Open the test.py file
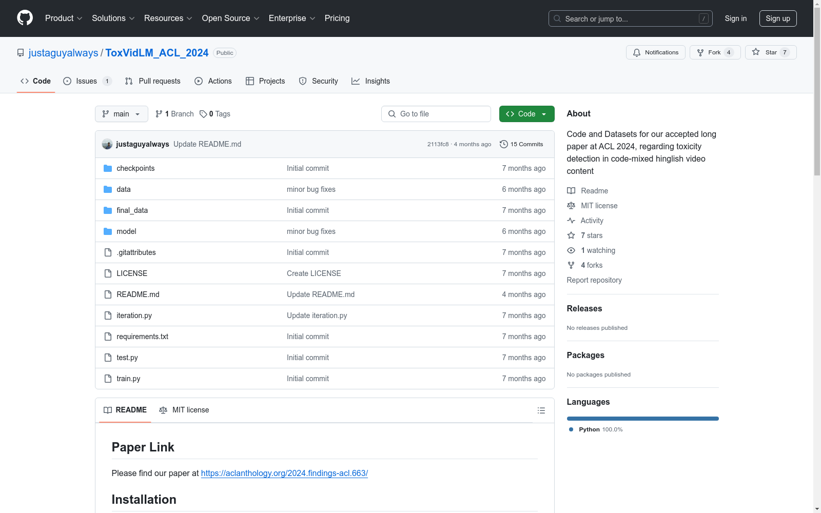This screenshot has width=821, height=513. [127, 358]
